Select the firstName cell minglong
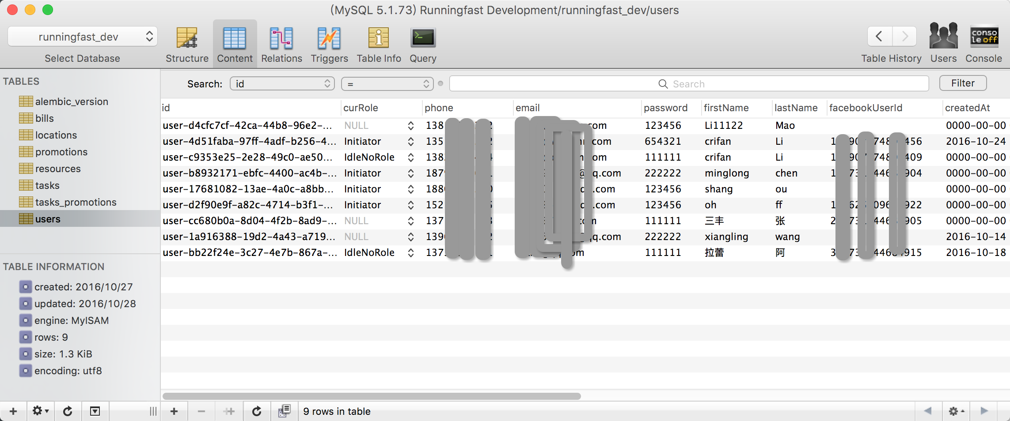1010x421 pixels. [x=727, y=173]
